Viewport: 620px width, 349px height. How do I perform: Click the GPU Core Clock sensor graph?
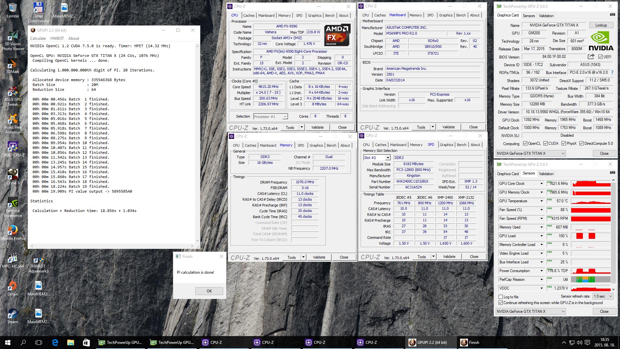click(591, 184)
